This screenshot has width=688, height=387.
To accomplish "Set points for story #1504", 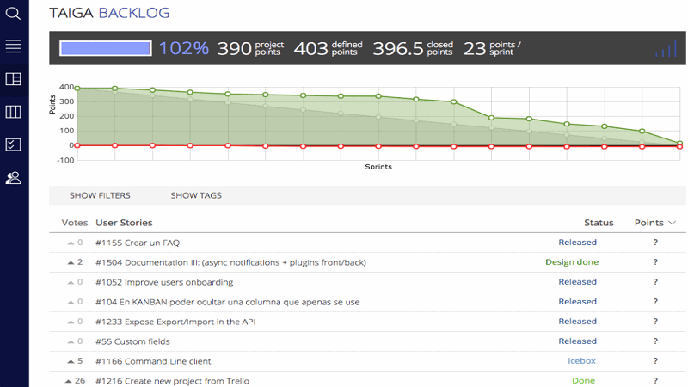I will (655, 262).
